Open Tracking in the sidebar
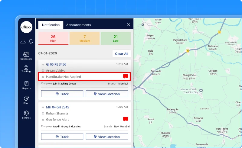Screen dimensions: 242x148 26,69
